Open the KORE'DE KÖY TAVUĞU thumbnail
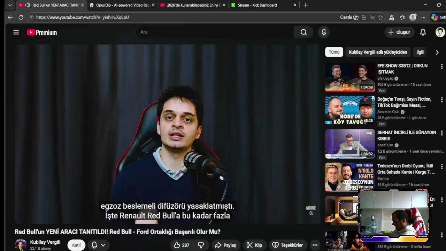Viewport: 446px width, 251px height. click(350, 110)
